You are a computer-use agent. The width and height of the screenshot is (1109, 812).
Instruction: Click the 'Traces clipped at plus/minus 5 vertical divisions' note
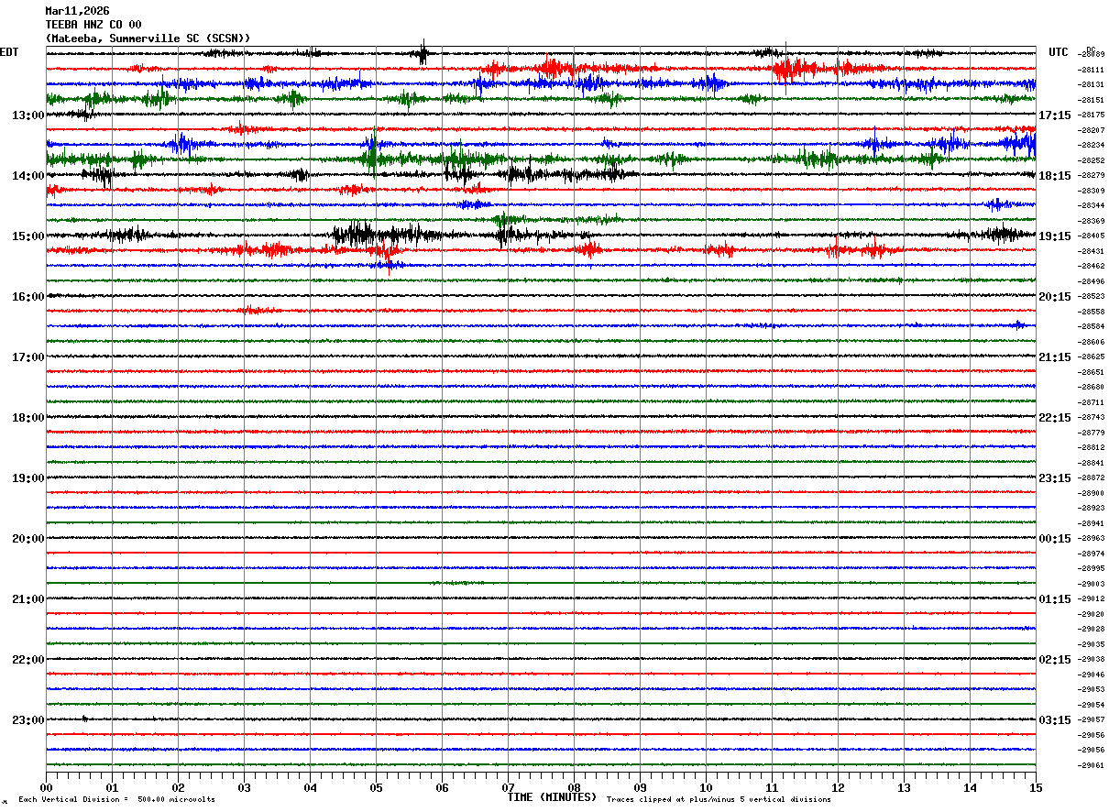pyautogui.click(x=719, y=800)
